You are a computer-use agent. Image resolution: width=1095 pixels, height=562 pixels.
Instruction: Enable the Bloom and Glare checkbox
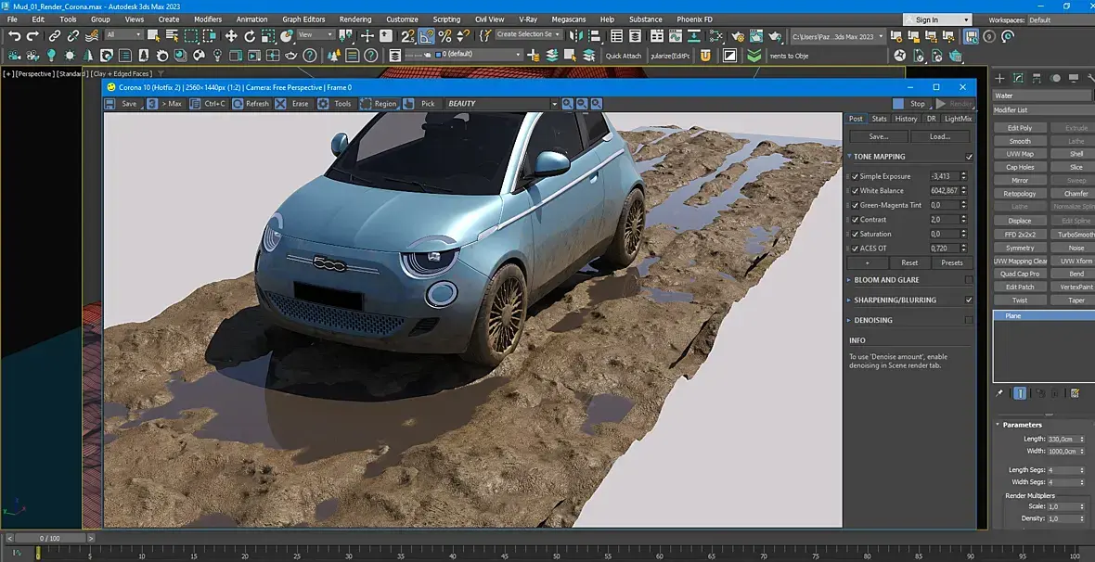[969, 279]
